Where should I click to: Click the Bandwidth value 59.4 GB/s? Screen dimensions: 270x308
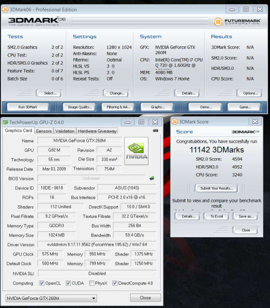(x=135, y=235)
